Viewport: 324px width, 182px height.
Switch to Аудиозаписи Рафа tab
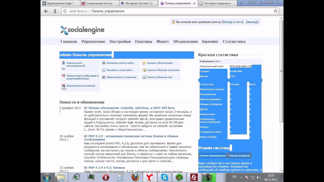click(x=60, y=3)
